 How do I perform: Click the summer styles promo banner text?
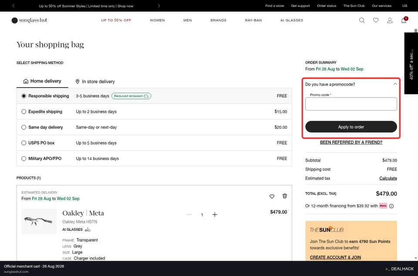(x=86, y=6)
